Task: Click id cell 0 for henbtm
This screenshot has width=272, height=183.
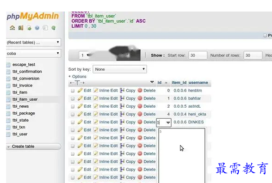Action: click(x=168, y=90)
